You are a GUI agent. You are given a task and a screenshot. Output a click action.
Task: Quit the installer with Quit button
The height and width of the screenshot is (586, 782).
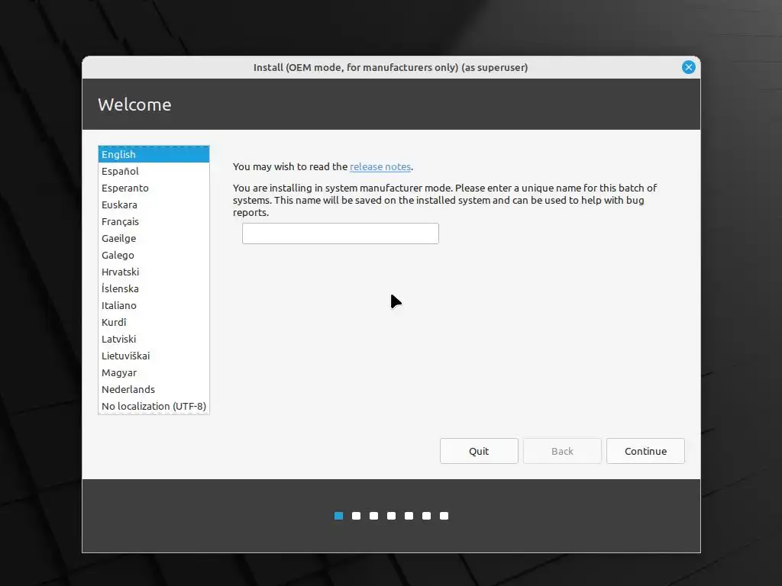point(479,451)
